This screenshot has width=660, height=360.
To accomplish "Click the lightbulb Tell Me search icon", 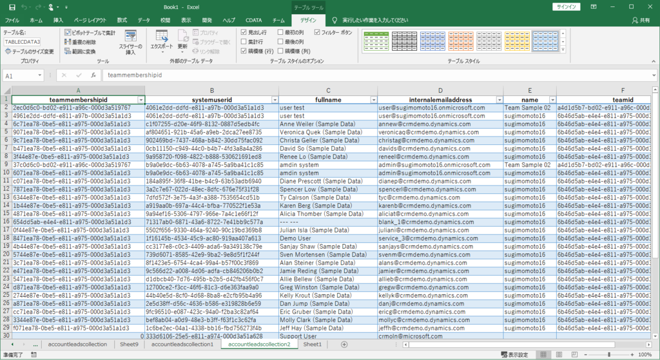I will tap(335, 20).
